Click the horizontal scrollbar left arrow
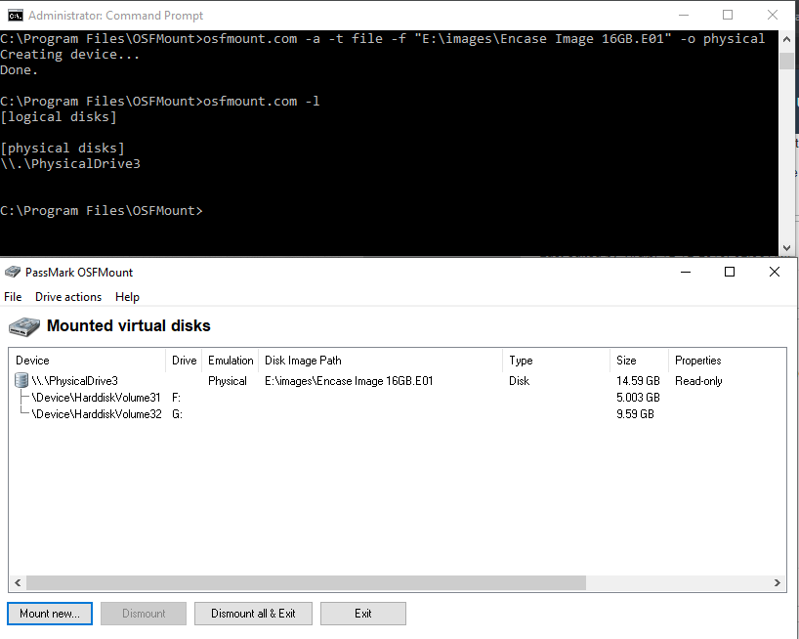 tap(18, 582)
